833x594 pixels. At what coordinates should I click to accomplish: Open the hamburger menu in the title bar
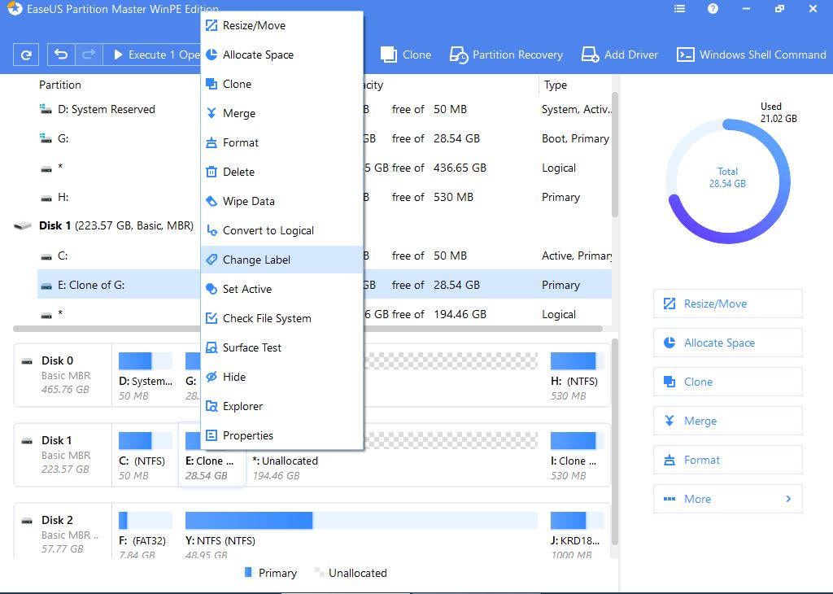(680, 9)
